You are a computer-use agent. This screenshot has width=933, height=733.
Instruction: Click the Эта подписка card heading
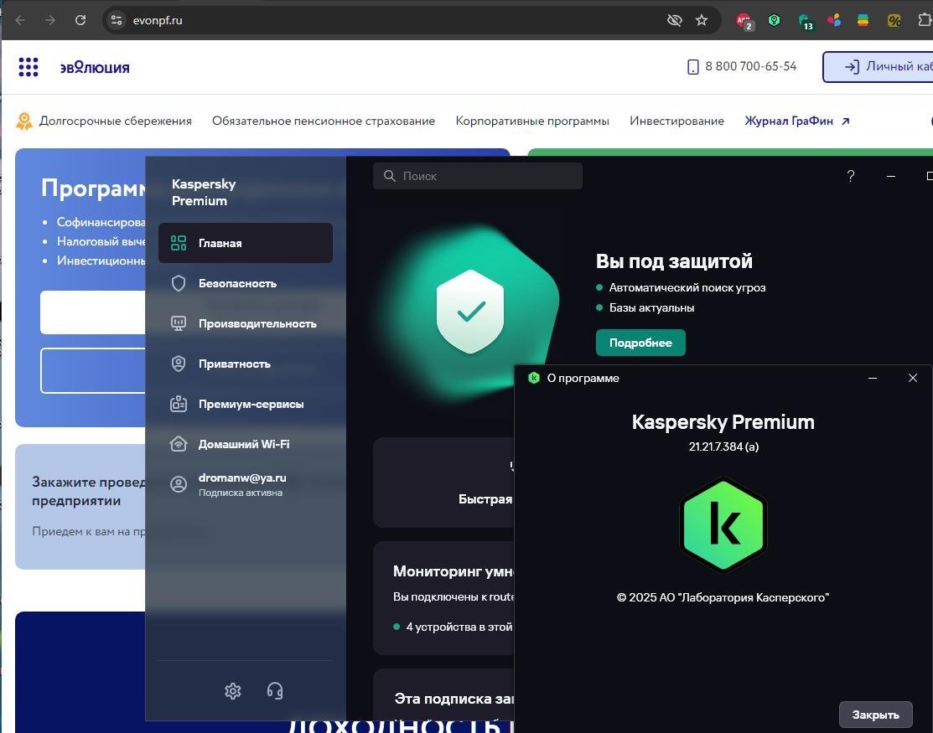tap(454, 699)
